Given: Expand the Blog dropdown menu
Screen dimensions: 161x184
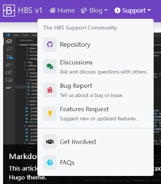Looking at the screenshot, I should [x=94, y=10].
